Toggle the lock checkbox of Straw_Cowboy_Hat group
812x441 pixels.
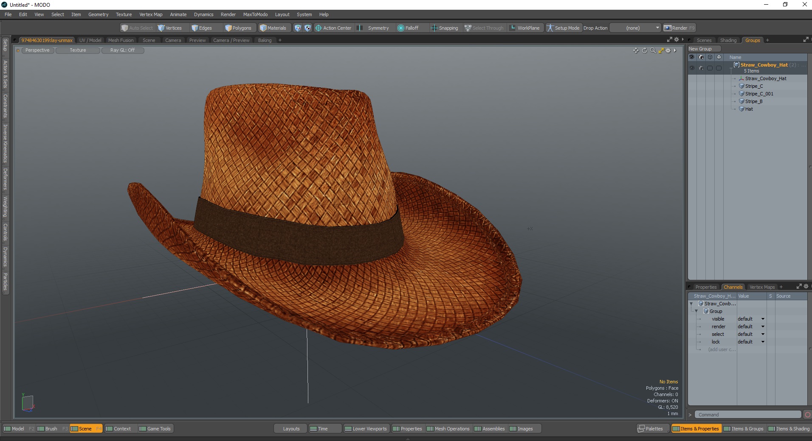pos(719,68)
